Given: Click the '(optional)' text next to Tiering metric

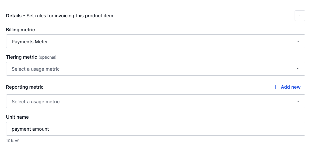Looking at the screenshot, I should [x=48, y=57].
